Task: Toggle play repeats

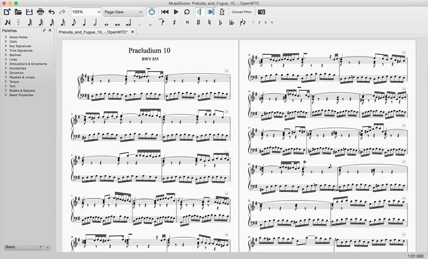Action: click(199, 12)
